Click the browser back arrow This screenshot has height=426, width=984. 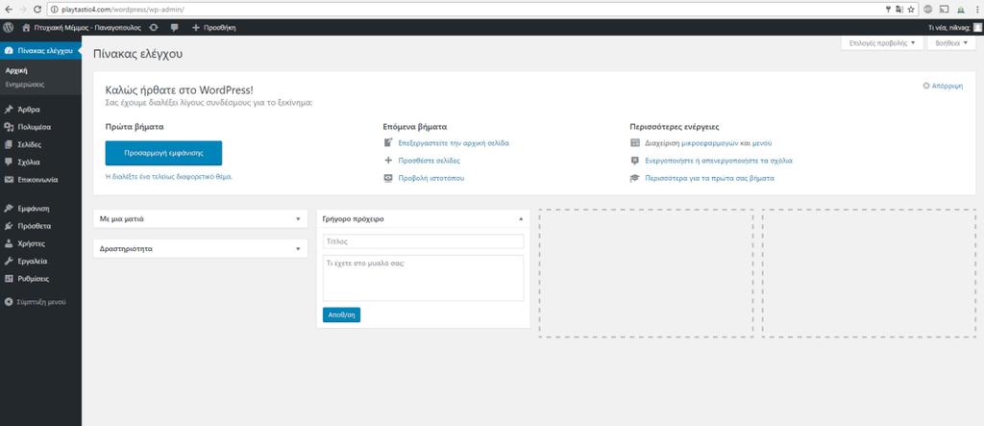pos(8,10)
